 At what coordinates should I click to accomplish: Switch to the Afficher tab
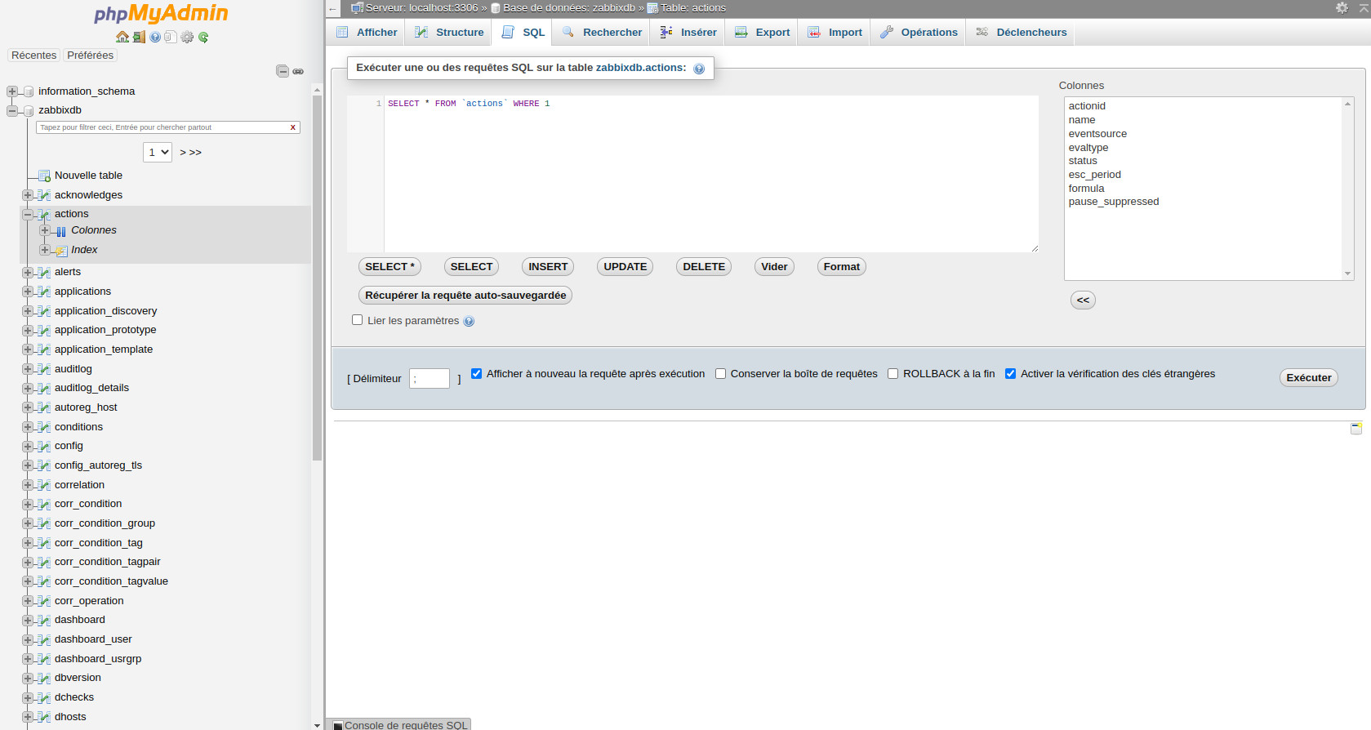pos(367,33)
